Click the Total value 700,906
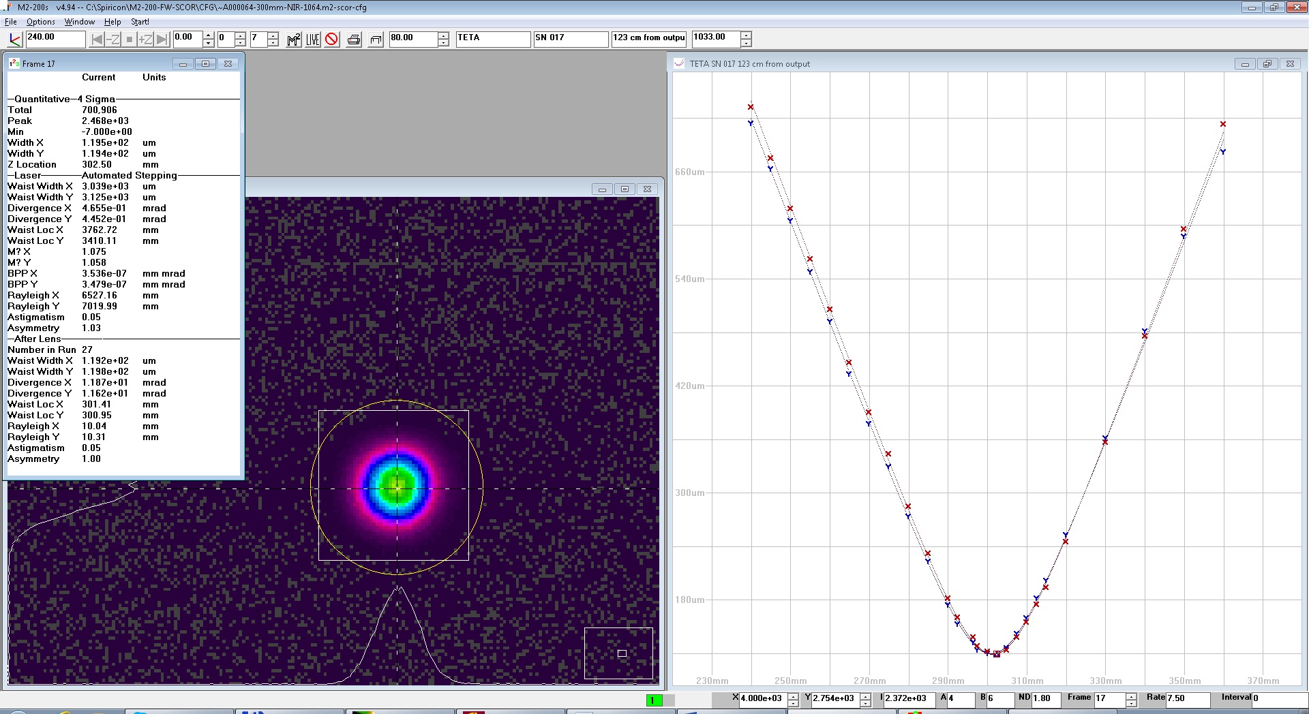1309x714 pixels. coord(100,110)
